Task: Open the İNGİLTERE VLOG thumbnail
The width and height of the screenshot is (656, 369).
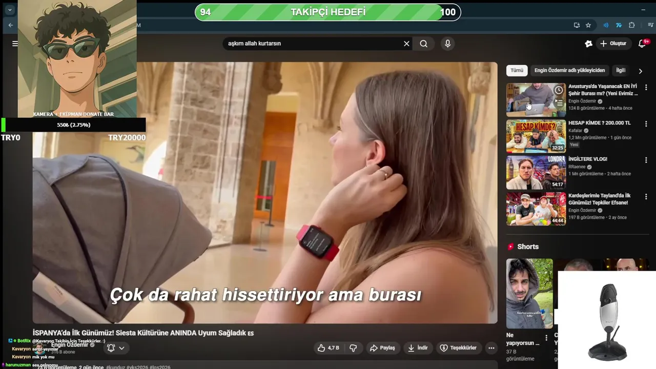Action: click(536, 173)
